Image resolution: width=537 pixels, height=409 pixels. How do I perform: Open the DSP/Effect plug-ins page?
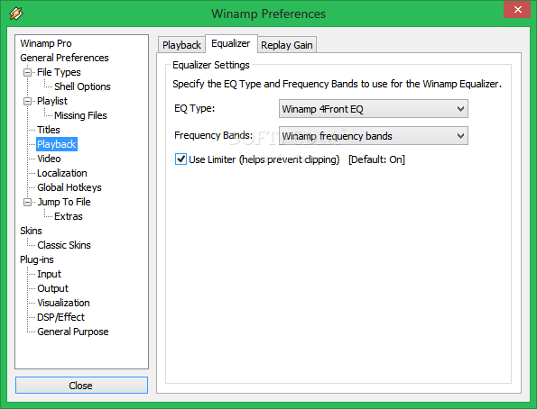[x=60, y=317]
